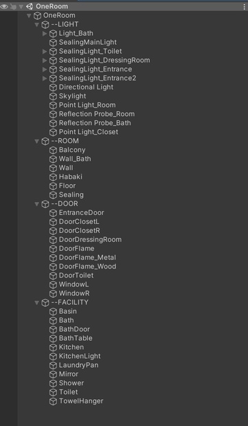Collapse the --LIGHT group

(x=37, y=25)
